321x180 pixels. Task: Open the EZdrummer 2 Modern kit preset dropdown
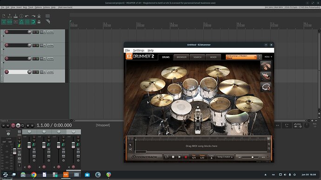(241, 57)
